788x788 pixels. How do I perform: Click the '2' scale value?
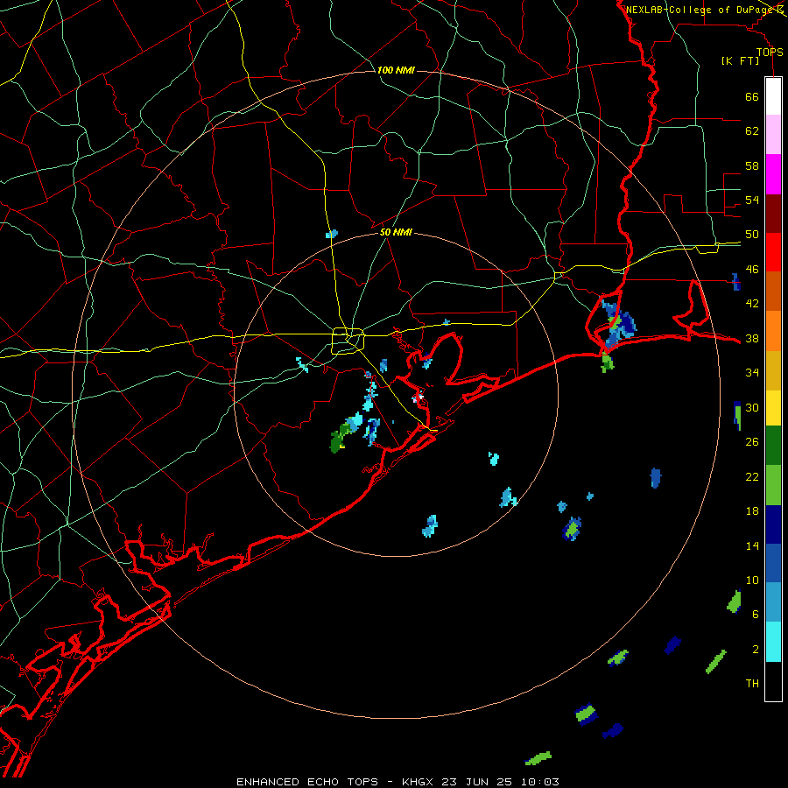pos(755,650)
